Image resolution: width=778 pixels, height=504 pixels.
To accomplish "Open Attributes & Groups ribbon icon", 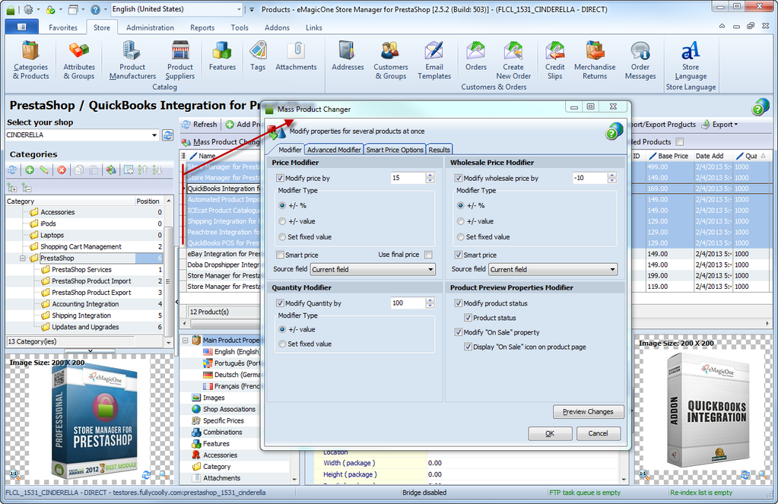I will 79,61.
